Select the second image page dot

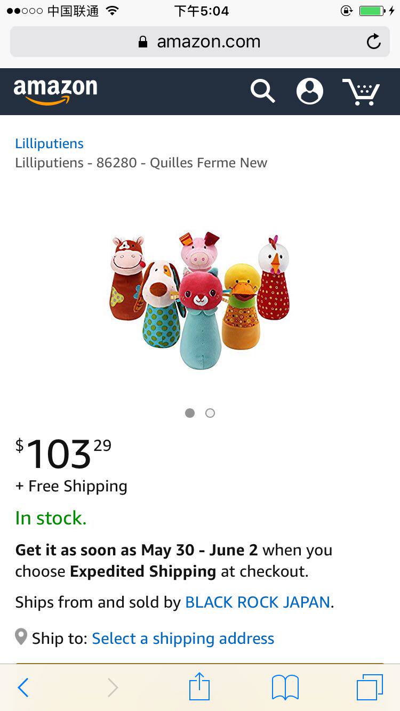[210, 413]
